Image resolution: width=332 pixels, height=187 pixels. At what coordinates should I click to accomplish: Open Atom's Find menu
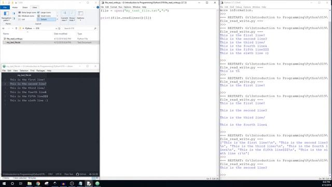click(32, 71)
